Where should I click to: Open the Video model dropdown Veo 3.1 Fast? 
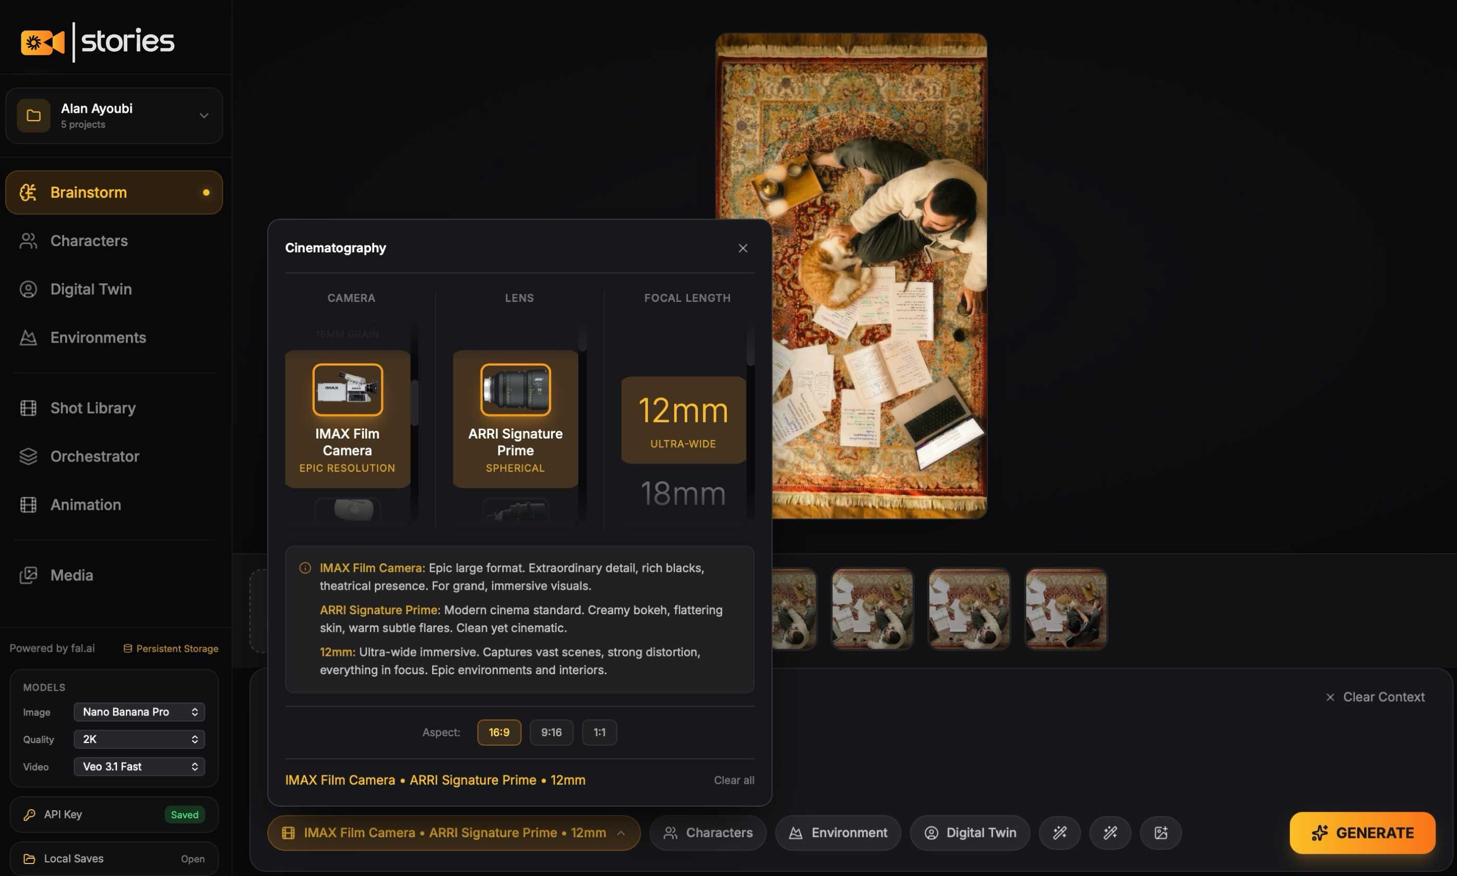(139, 766)
